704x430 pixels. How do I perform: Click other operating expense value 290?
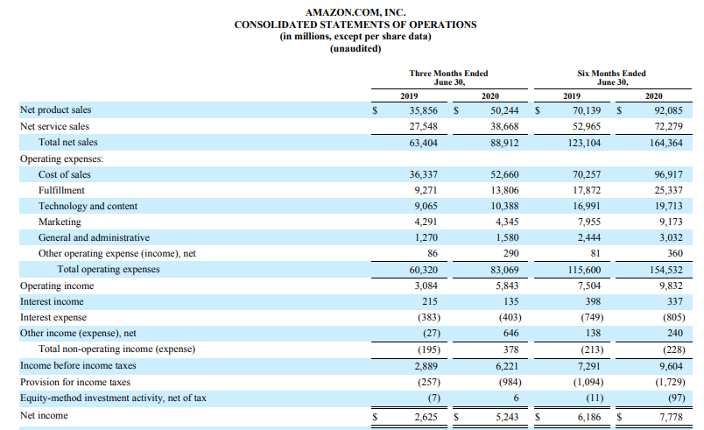511,254
